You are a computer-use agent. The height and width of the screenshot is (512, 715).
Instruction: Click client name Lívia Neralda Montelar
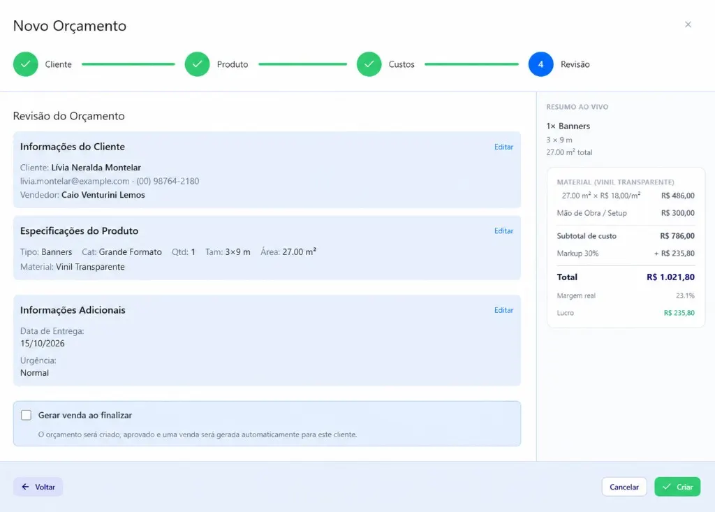pos(96,168)
